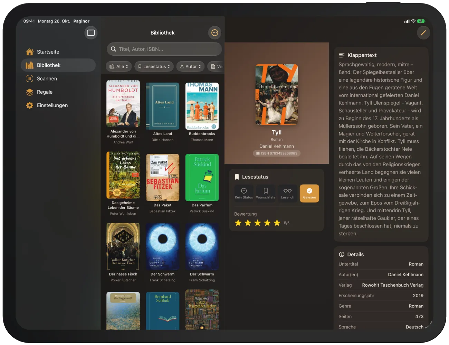
Task: Rate the book one star
Action: click(238, 223)
